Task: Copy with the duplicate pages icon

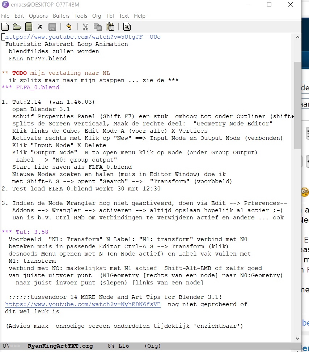Action: (98, 27)
